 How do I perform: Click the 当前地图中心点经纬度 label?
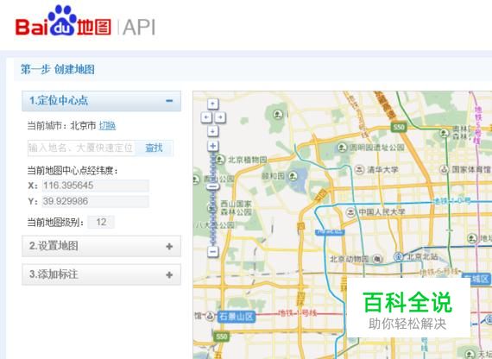pyautogui.click(x=73, y=170)
